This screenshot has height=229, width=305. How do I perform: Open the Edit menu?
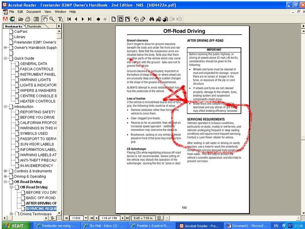click(x=20, y=12)
